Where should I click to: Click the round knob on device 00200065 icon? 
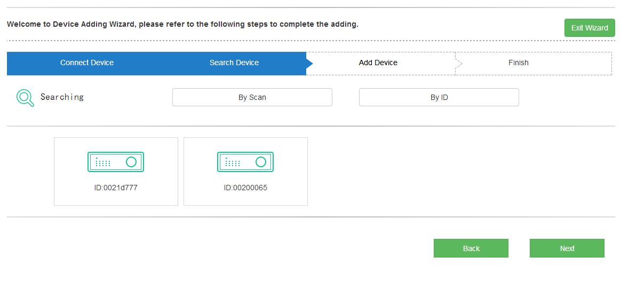pos(261,162)
